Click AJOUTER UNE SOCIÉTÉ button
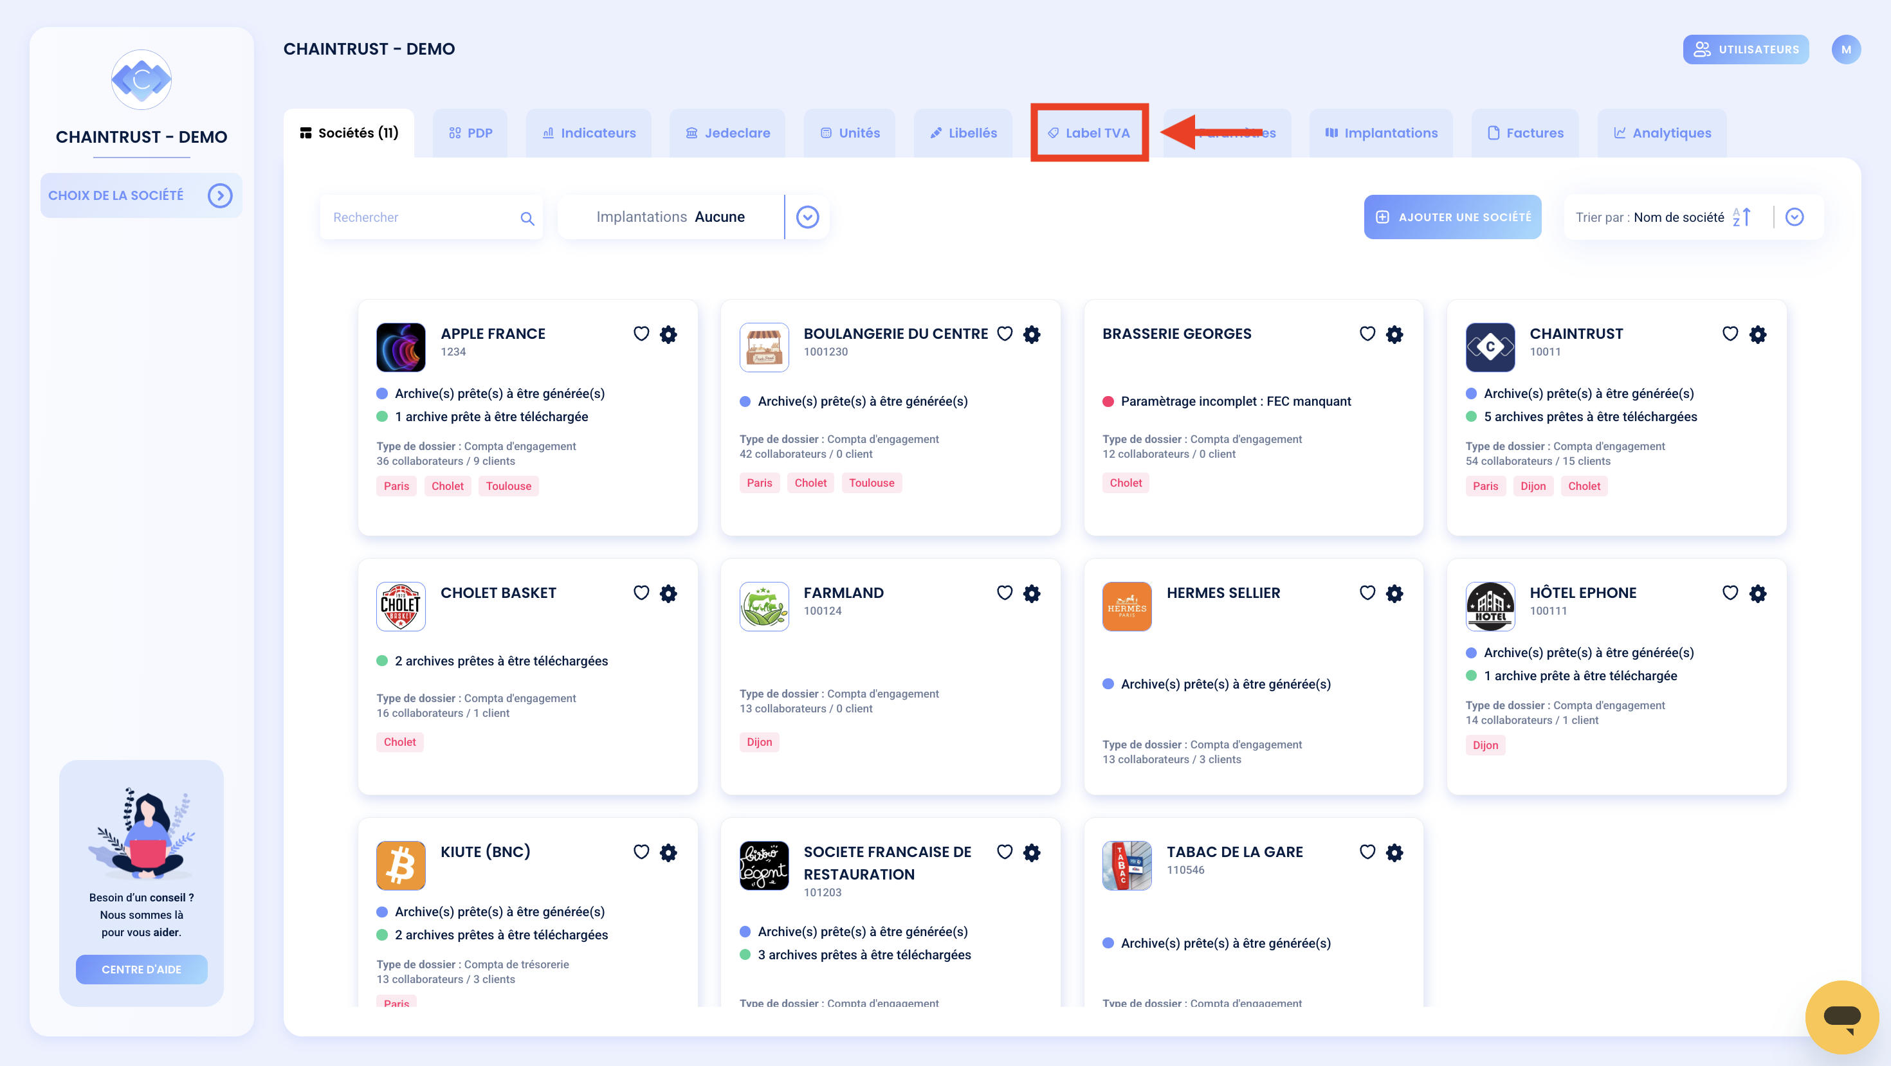 point(1452,217)
